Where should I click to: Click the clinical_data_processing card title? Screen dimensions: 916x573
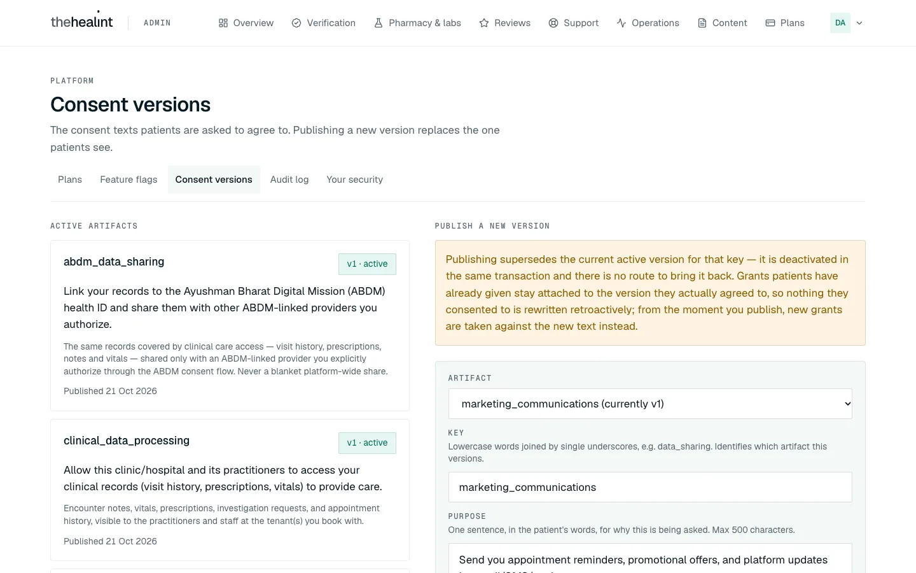coord(127,441)
